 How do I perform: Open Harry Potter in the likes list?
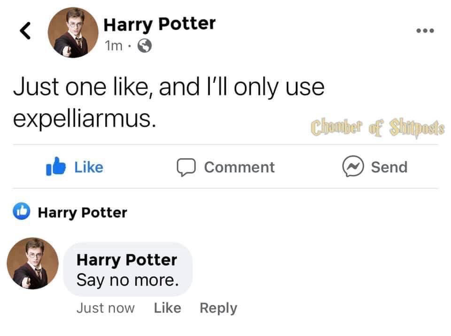pos(82,213)
